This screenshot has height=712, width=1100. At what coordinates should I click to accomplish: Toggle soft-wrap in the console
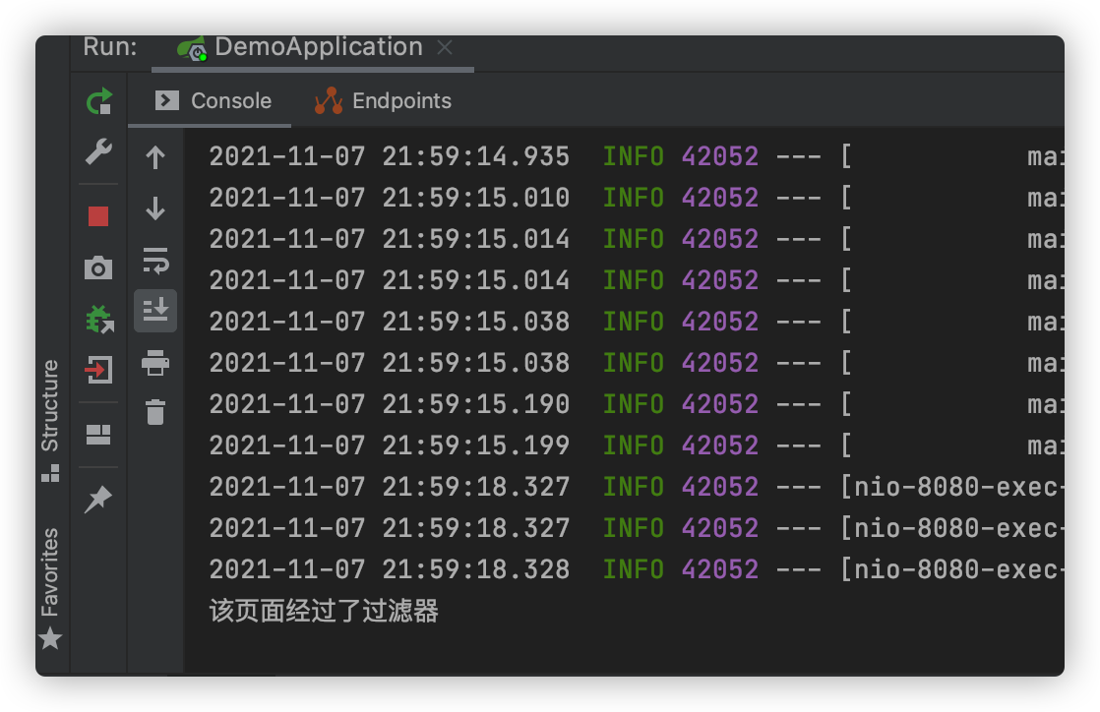tap(155, 261)
